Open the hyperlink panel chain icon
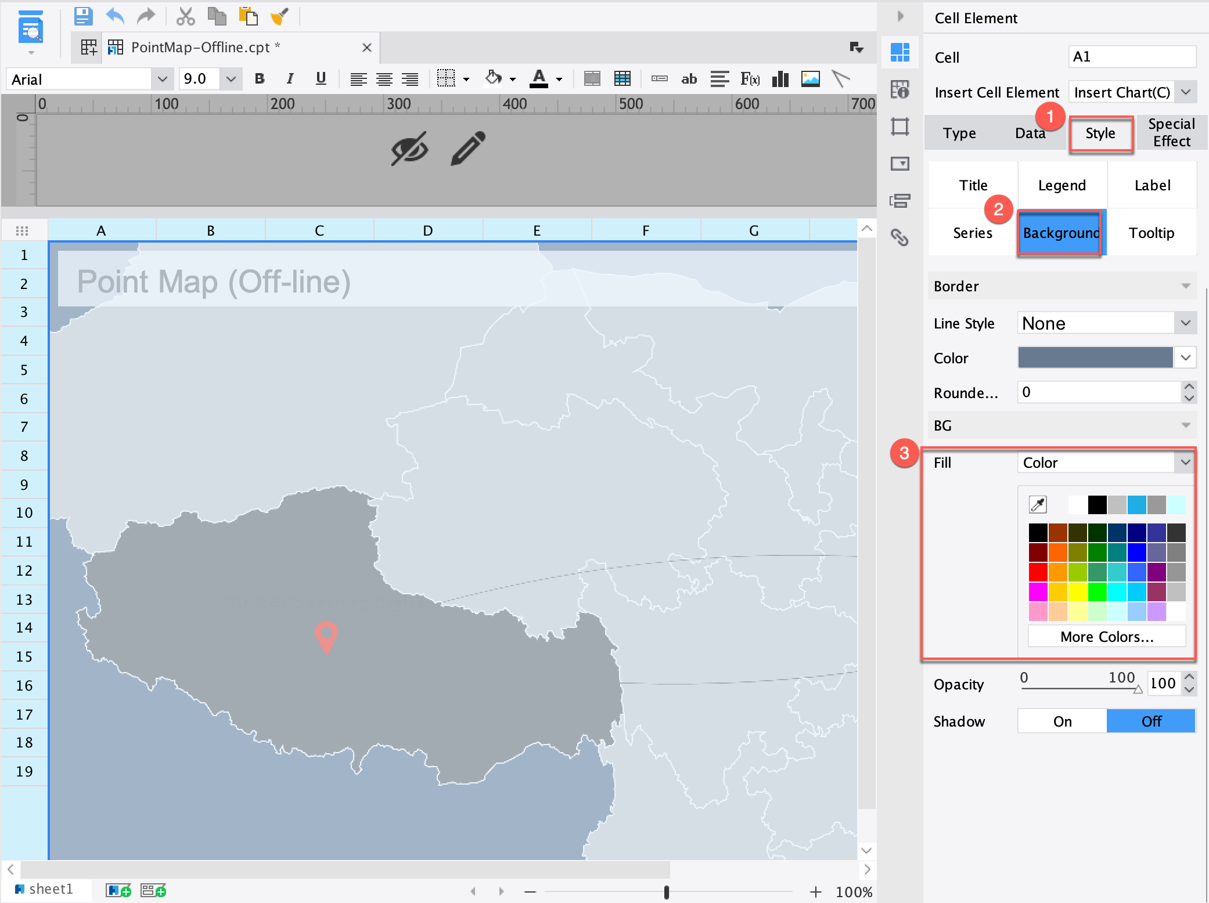The height and width of the screenshot is (903, 1209). (900, 237)
